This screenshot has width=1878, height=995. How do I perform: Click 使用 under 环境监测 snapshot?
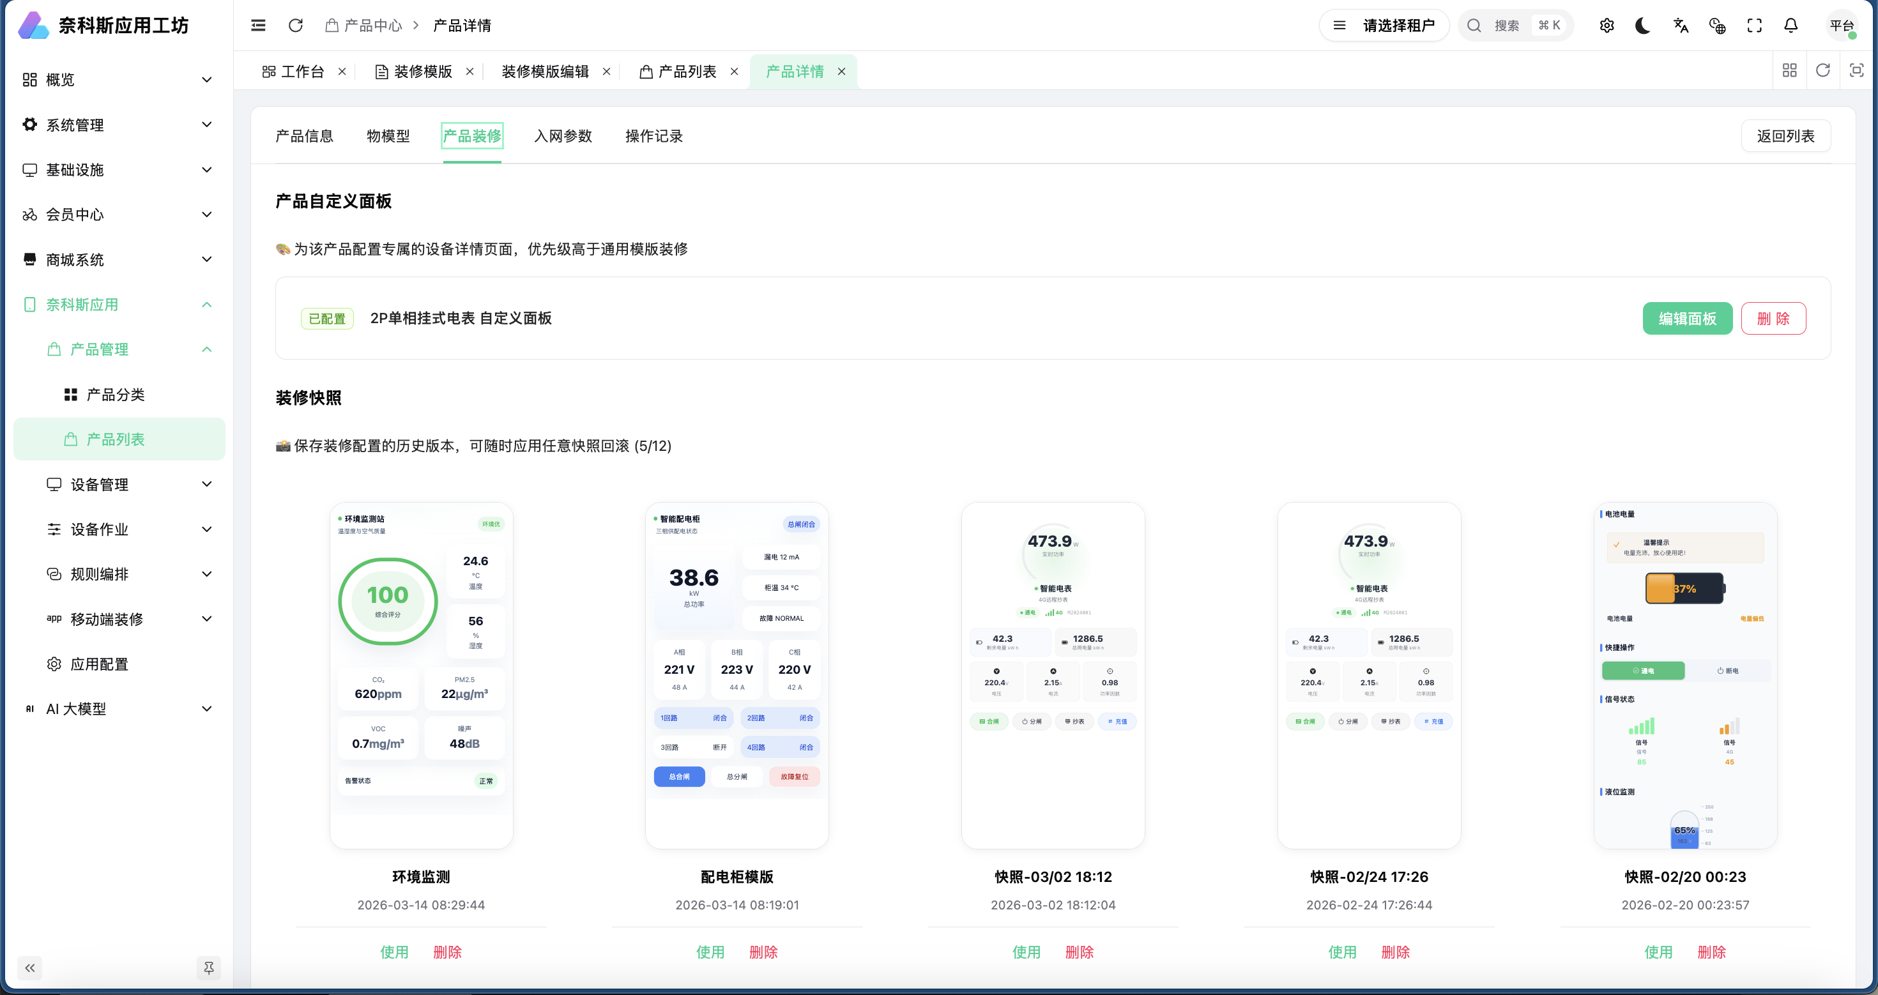(394, 952)
